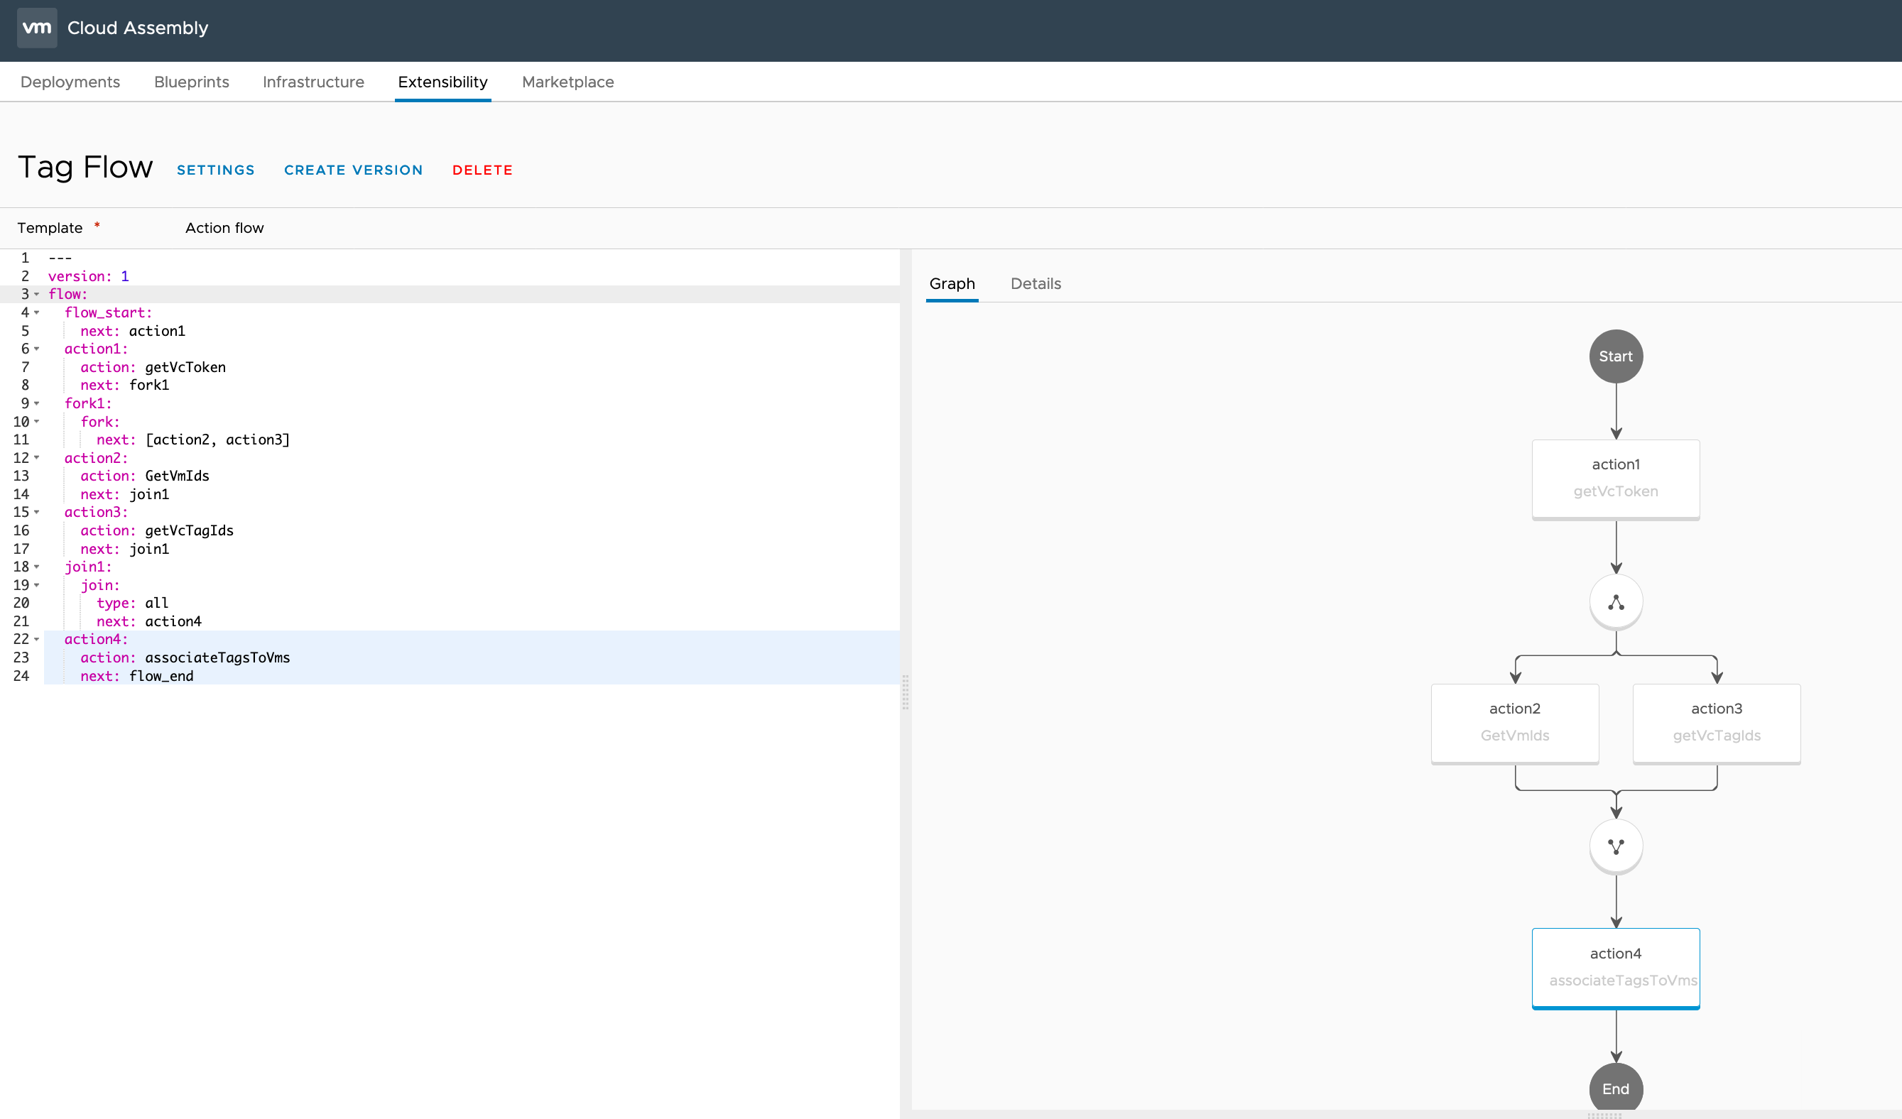This screenshot has width=1902, height=1119.
Task: Select the End node circle
Action: [1615, 1088]
